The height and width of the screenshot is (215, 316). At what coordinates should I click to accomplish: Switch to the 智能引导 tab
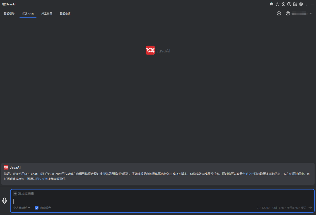click(9, 13)
